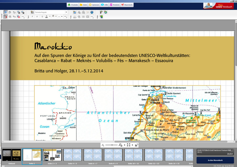Image resolution: width=237 pixels, height=167 pixels.
Task: Go to next page with right arrow
Action: click(132, 145)
